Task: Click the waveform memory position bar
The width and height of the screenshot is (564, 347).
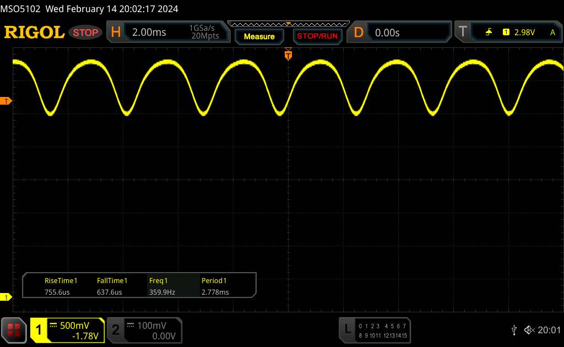Action: coord(288,24)
